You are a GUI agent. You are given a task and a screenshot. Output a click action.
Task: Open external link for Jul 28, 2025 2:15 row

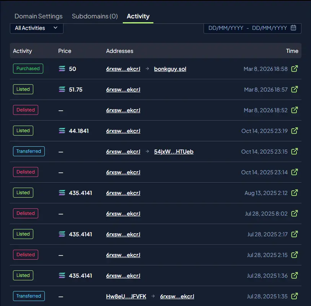click(x=294, y=255)
